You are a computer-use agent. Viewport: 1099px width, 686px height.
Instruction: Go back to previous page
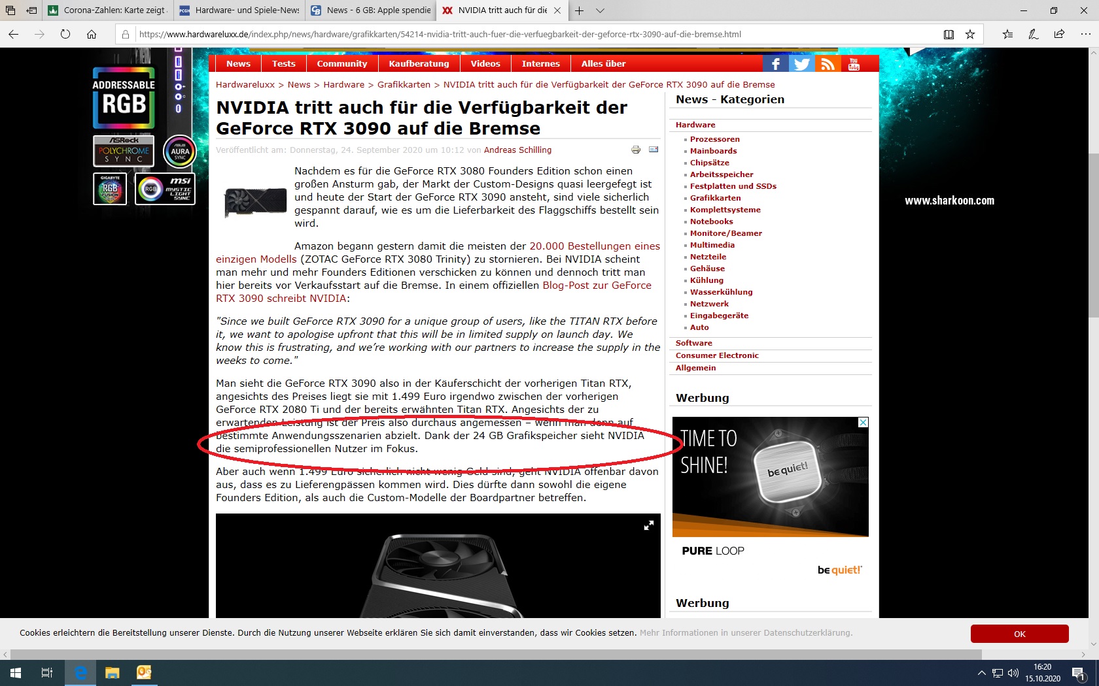click(14, 34)
